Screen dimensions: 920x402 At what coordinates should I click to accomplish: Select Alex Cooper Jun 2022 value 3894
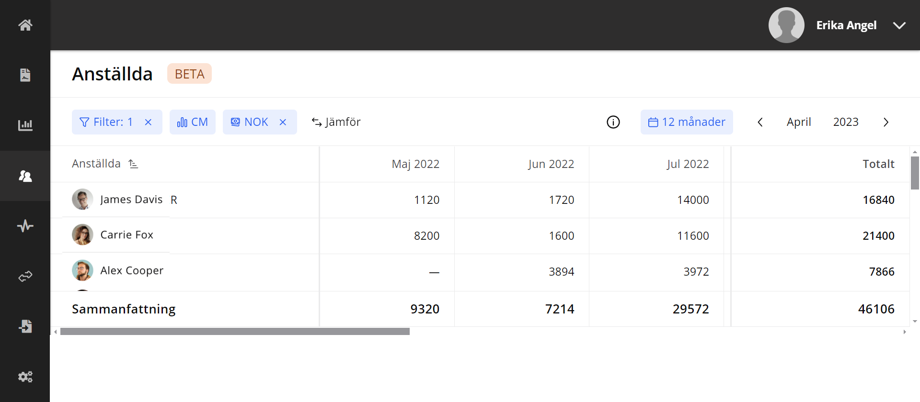[561, 272]
